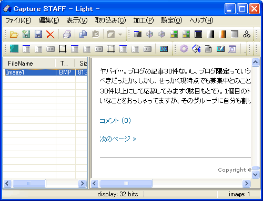Click the OK button icon just left of the DX icon
Image resolution: width=263 pixels, height=201 pixels.
coord(147,49)
